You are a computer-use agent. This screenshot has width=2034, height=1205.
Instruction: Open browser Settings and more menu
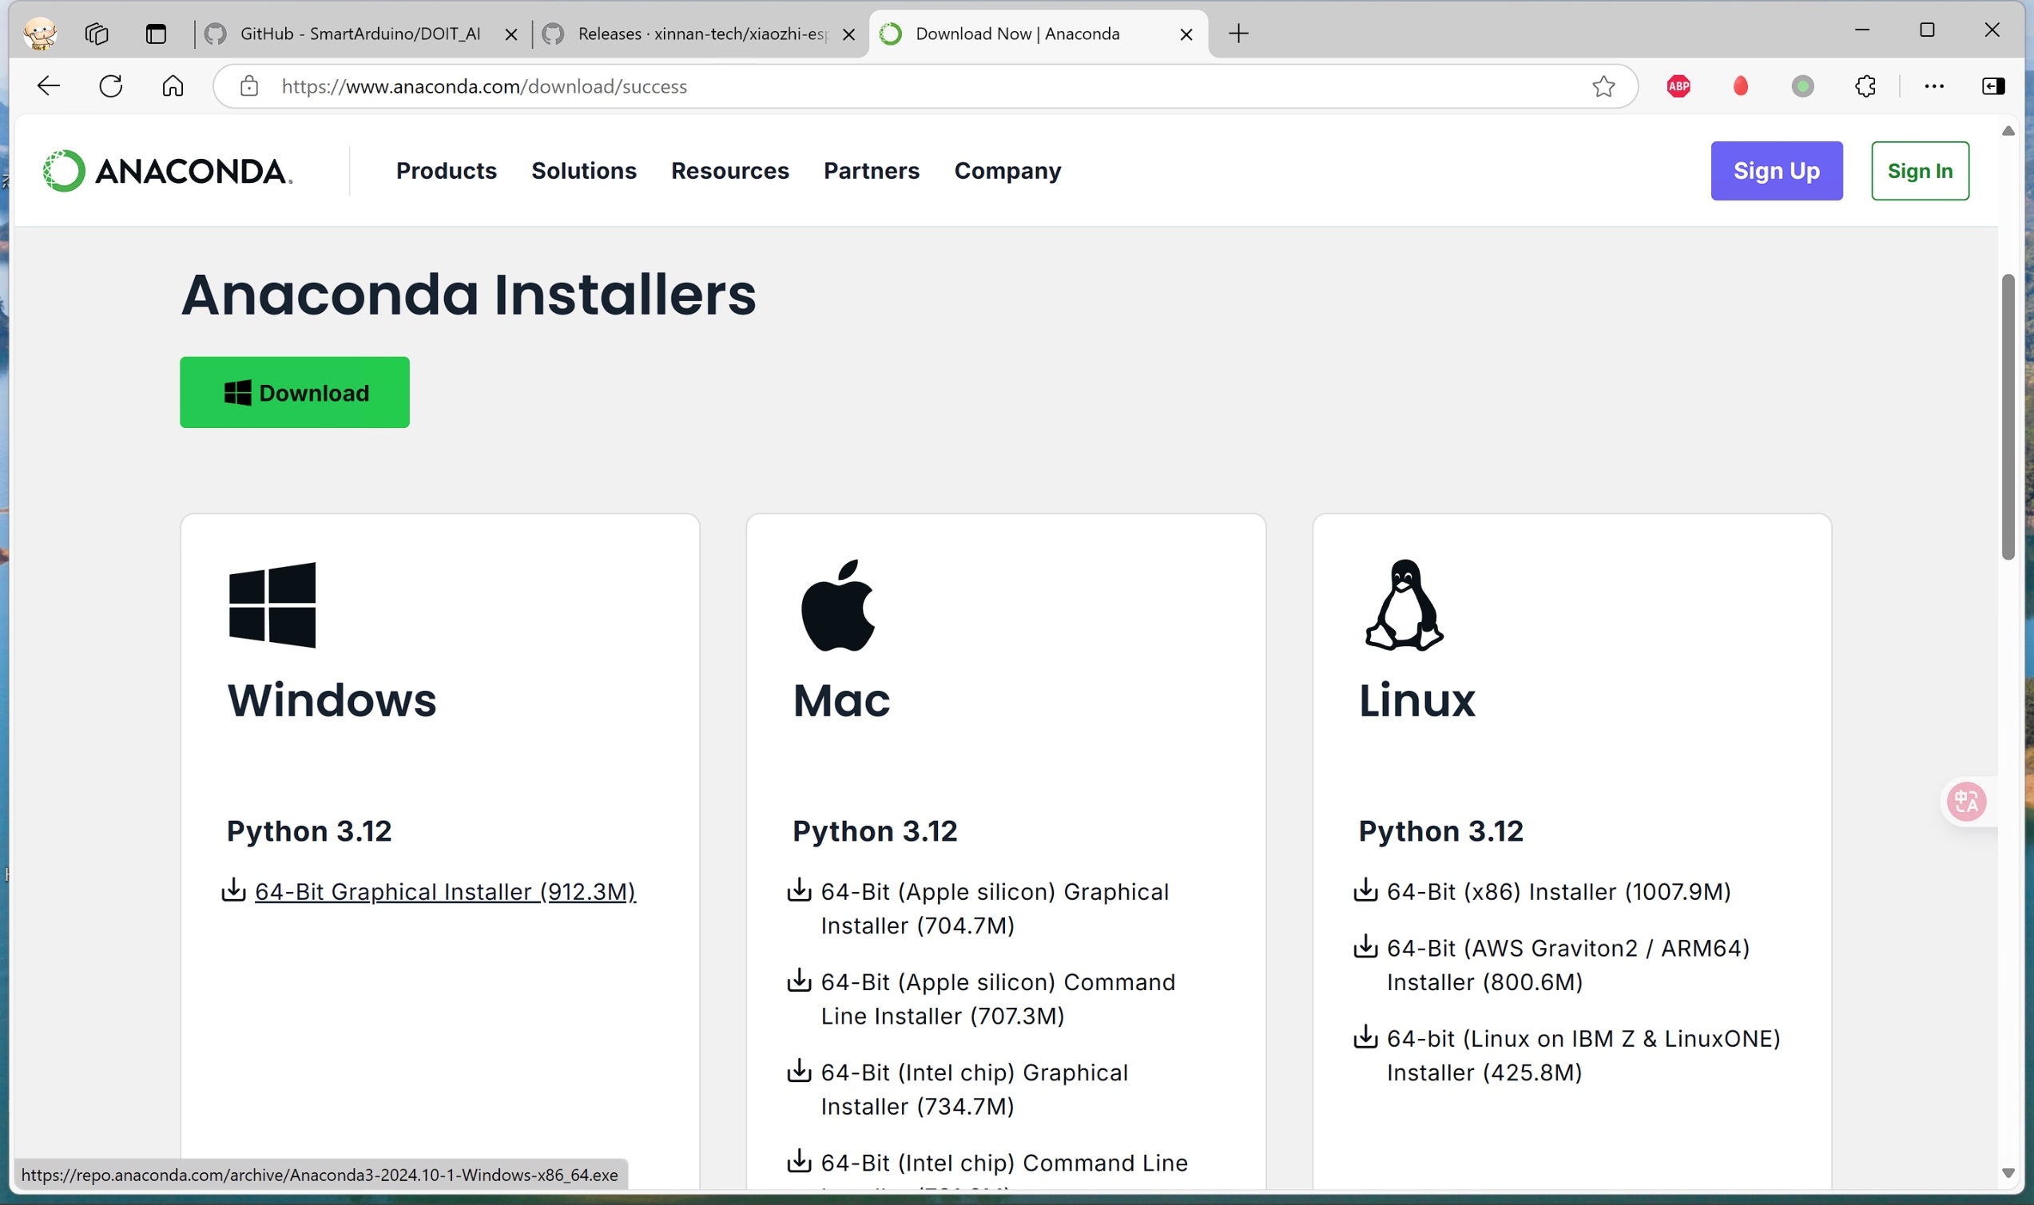tap(1933, 86)
